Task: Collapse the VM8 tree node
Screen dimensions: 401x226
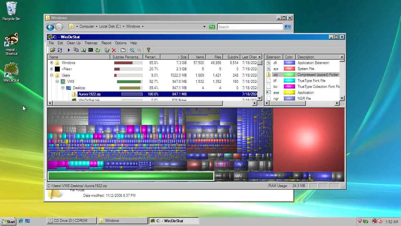Action: pyautogui.click(x=57, y=82)
